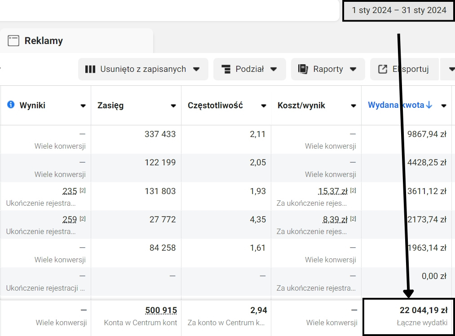
Task: Select the spend cell 3611,12 zł
Action: 427,191
